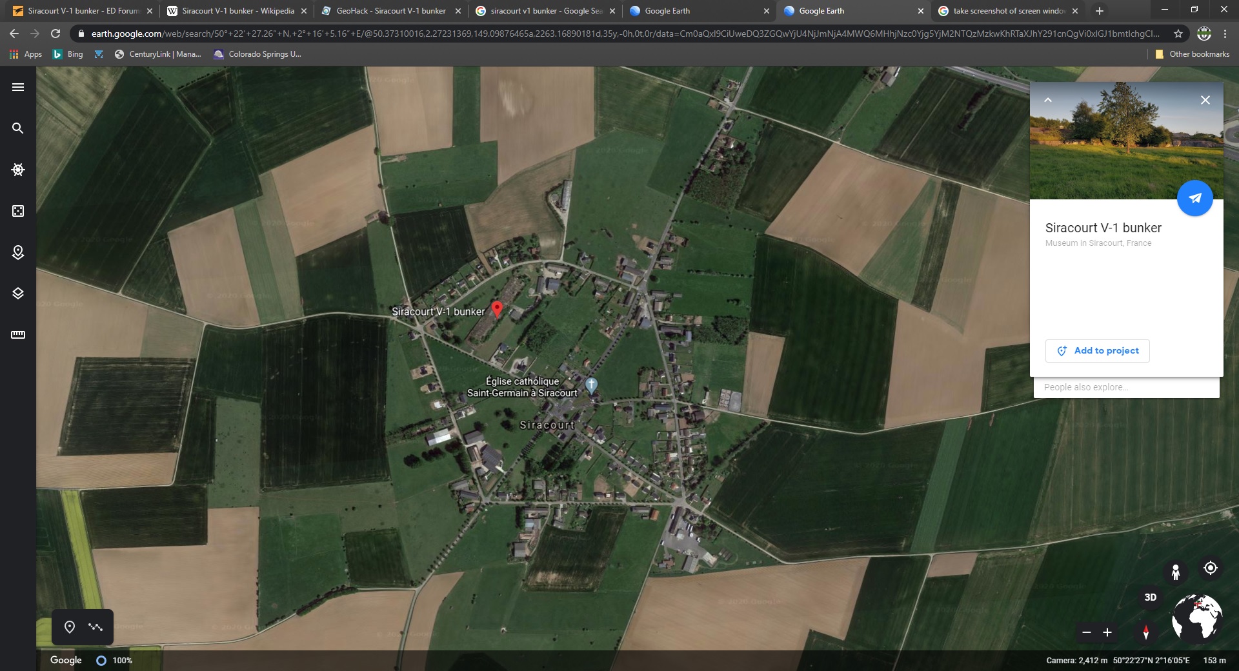This screenshot has width=1239, height=671.
Task: Add placemark using bottom-left pin tool
Action: pyautogui.click(x=70, y=627)
